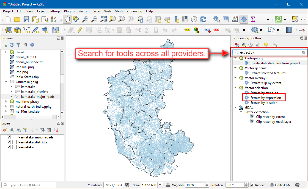The height and width of the screenshot is (189, 308).
Task: Toggle the Processing Toolbox gear icon
Action: point(244,19)
